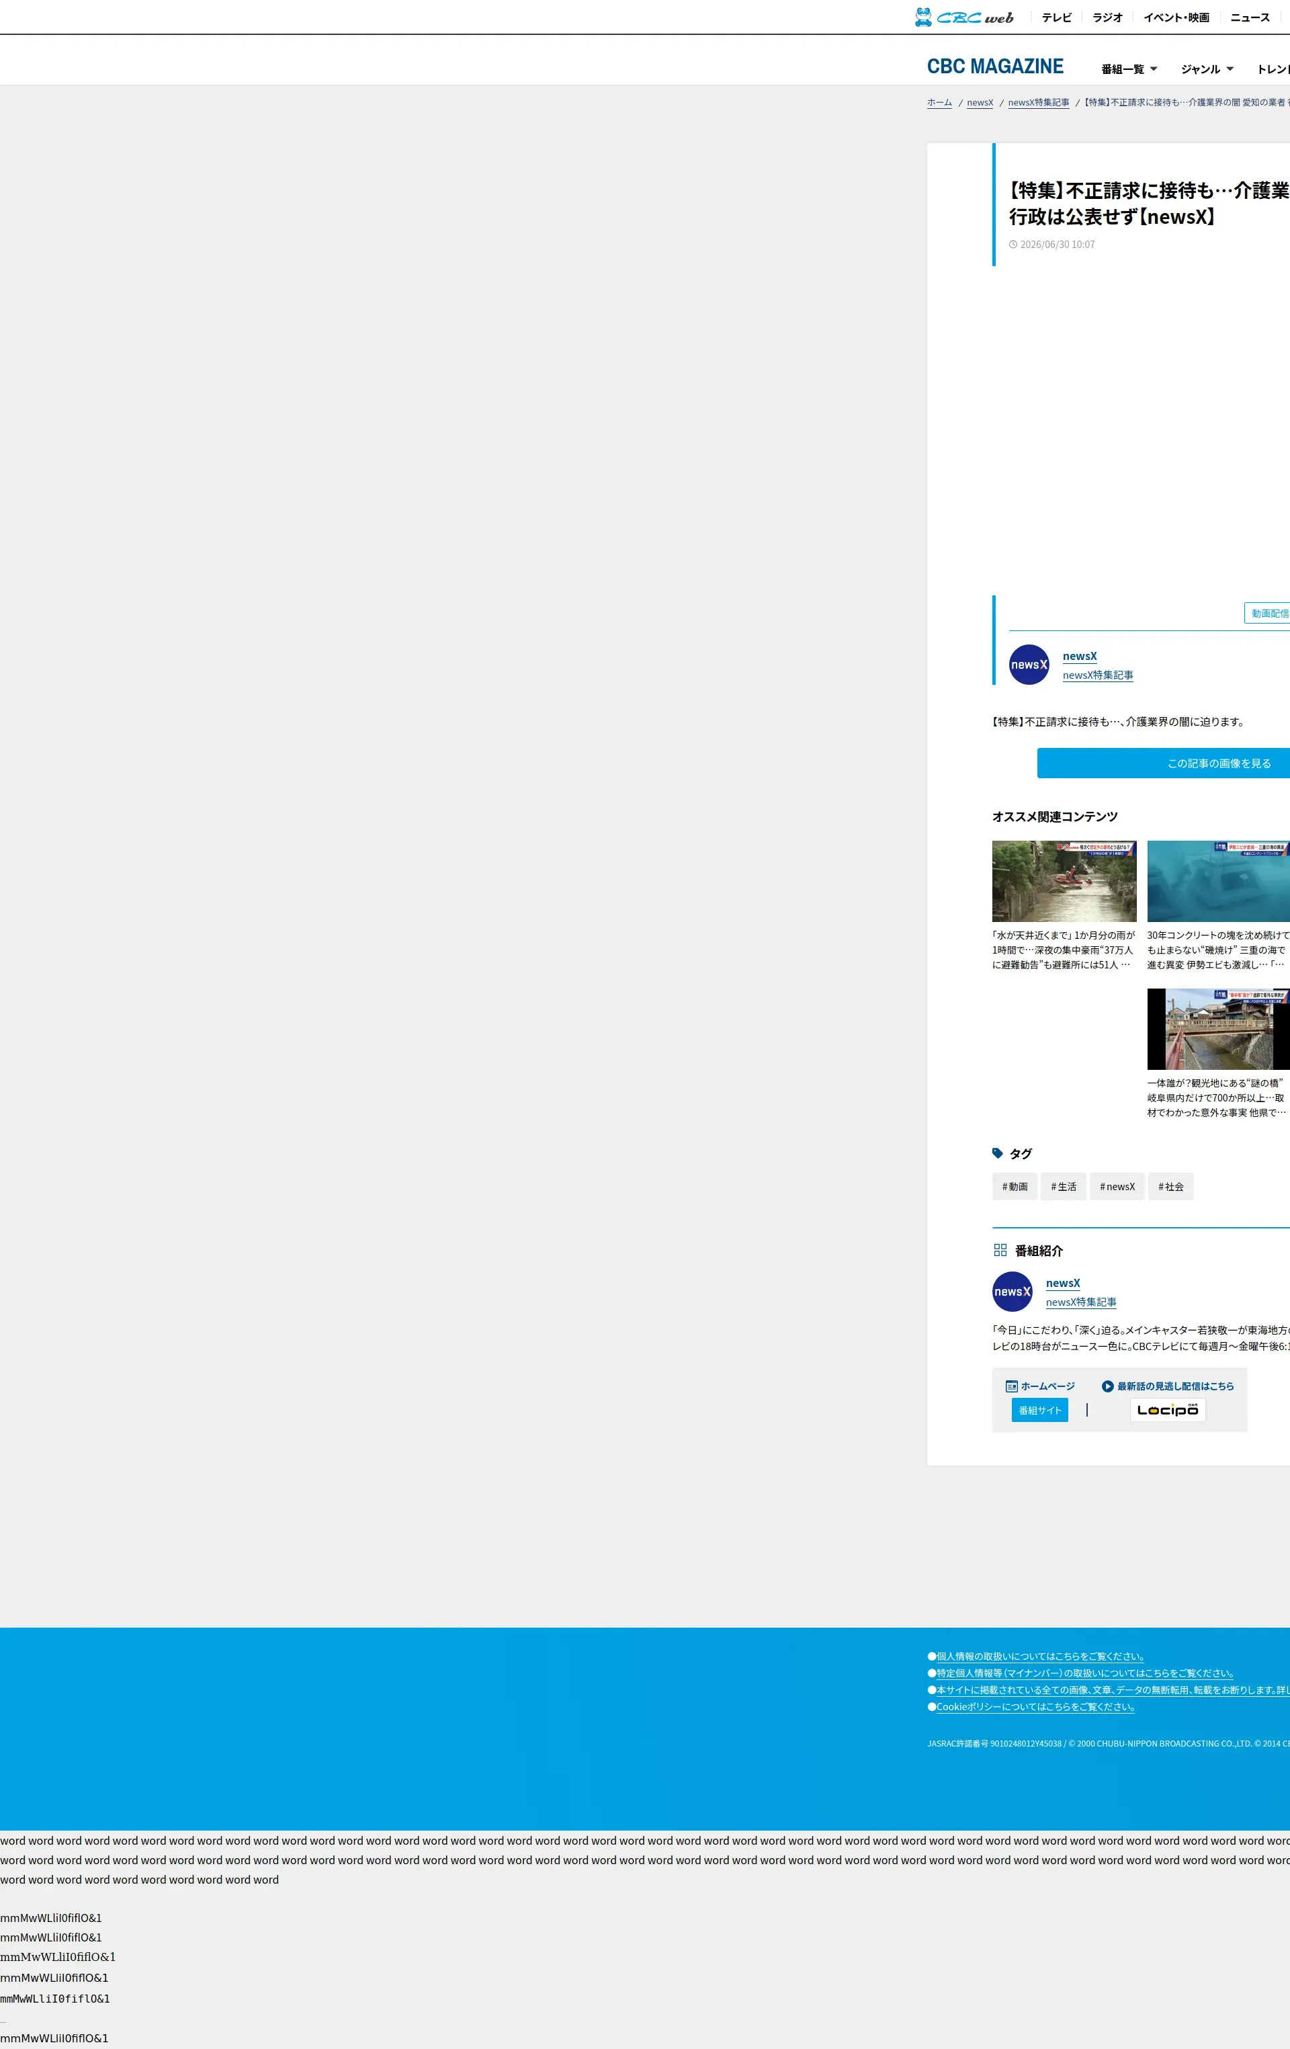Read the 「水が天井近くまで」 related article title
The height and width of the screenshot is (2049, 1290).
pos(1064,950)
